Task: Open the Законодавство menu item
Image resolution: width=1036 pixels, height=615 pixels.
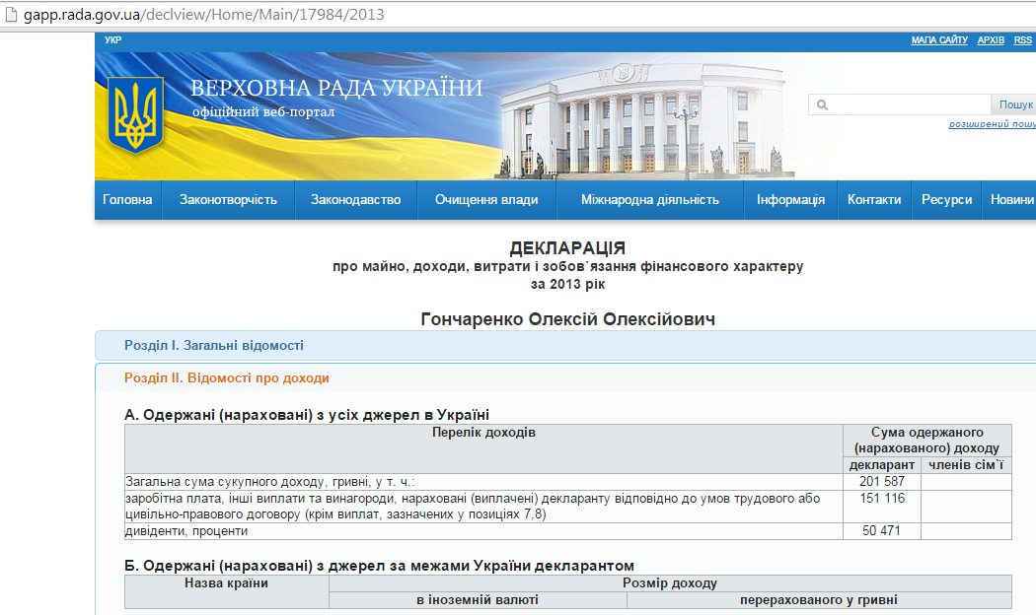Action: point(355,199)
